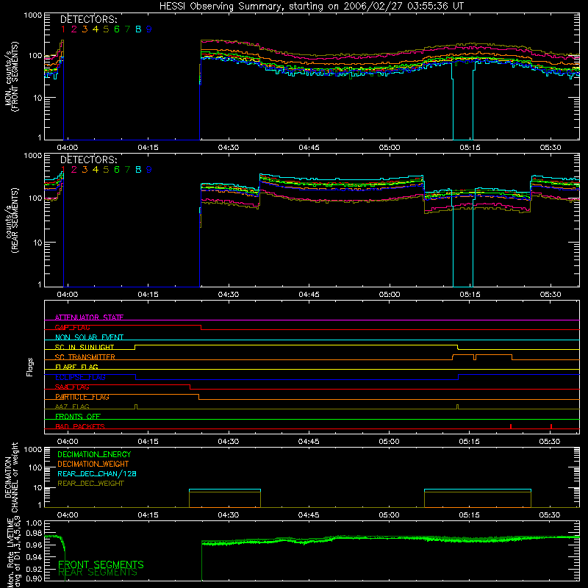This screenshot has width=588, height=588.
Task: Click the 1000 tick on front segments axis
Action: pyautogui.click(x=32, y=15)
